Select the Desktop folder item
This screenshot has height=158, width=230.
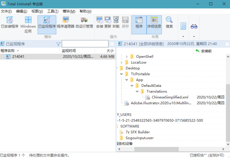pos(133,68)
